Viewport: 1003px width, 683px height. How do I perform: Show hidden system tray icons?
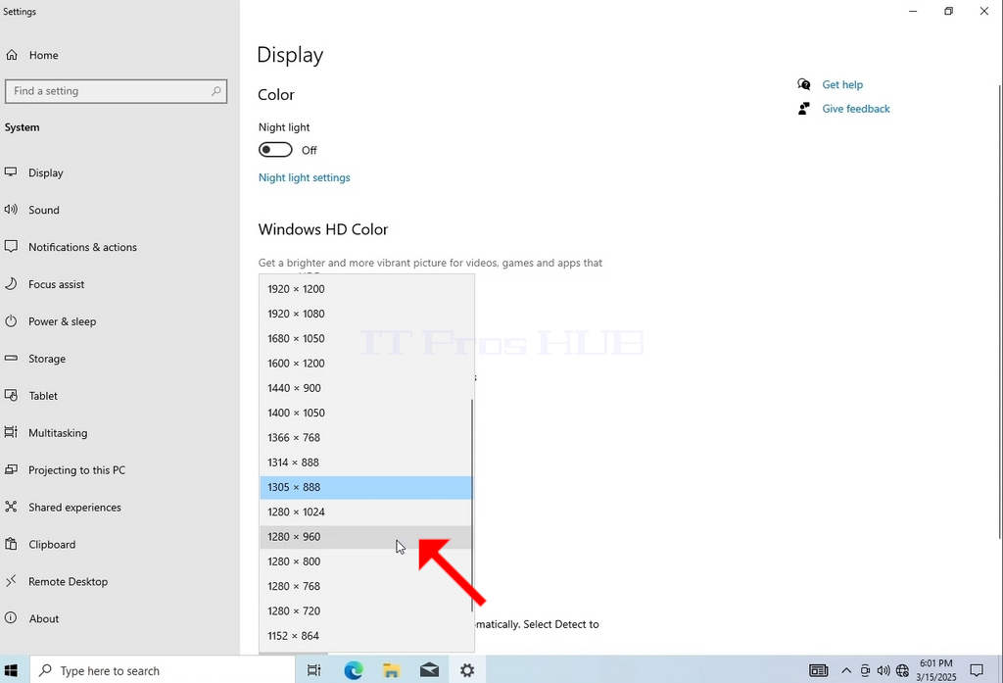(846, 670)
